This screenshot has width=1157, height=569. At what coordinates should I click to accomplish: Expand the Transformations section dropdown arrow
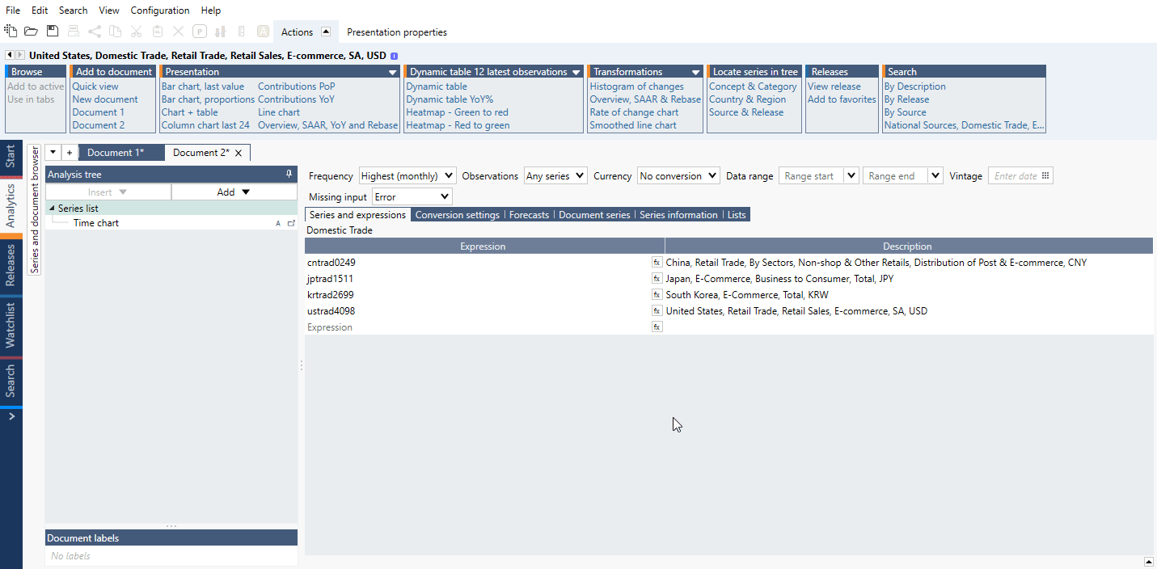click(695, 72)
